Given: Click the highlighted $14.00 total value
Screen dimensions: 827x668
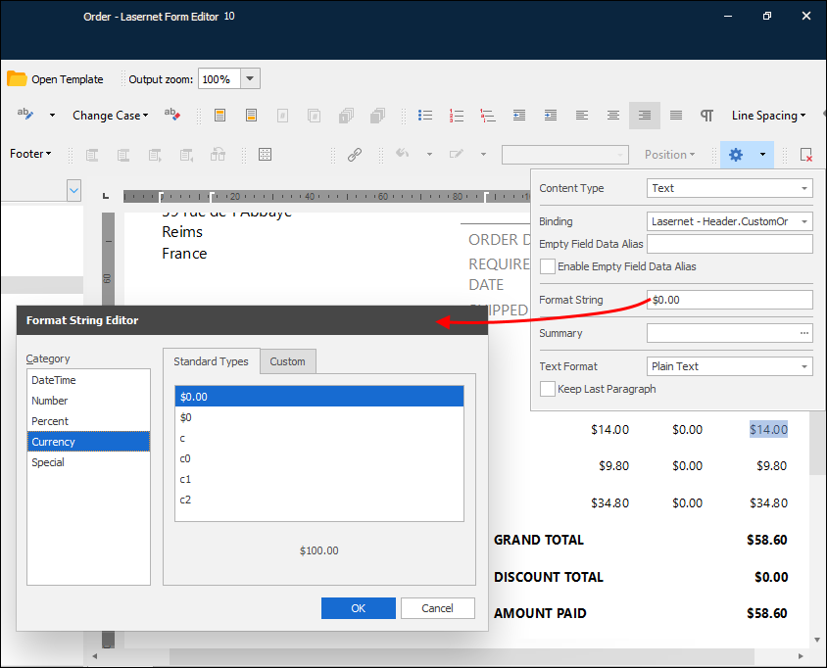Looking at the screenshot, I should tap(768, 430).
